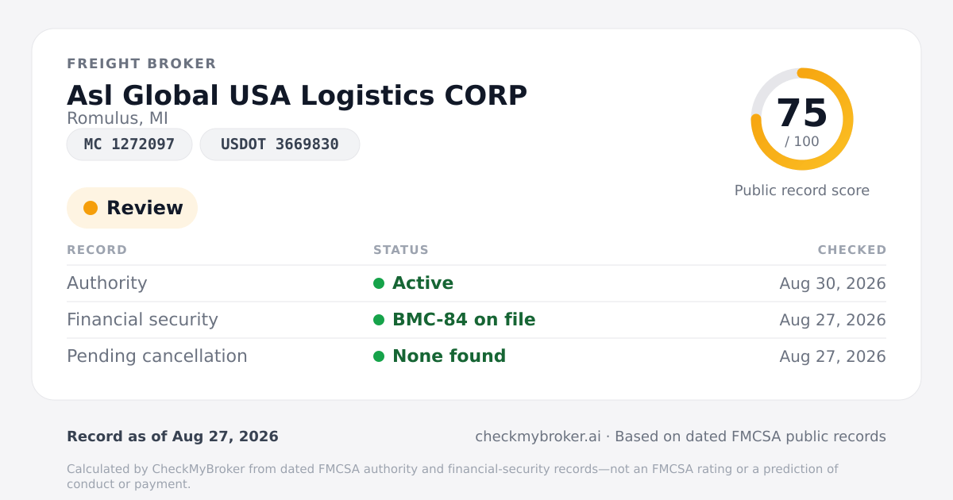Screen dimensions: 953x500
Task: Open the checkmybroker.ai link text
Action: pos(538,437)
